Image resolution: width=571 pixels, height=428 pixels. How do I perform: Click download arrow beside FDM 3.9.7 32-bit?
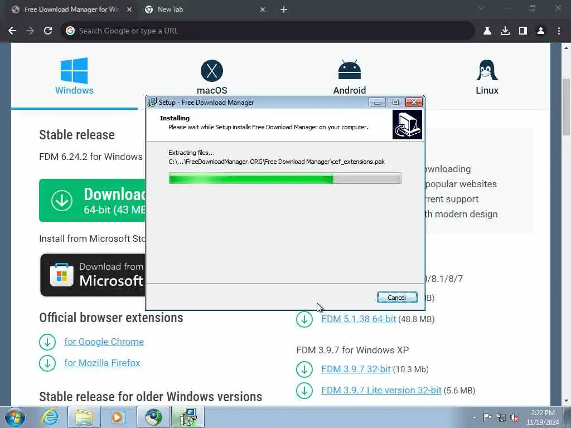click(x=304, y=369)
